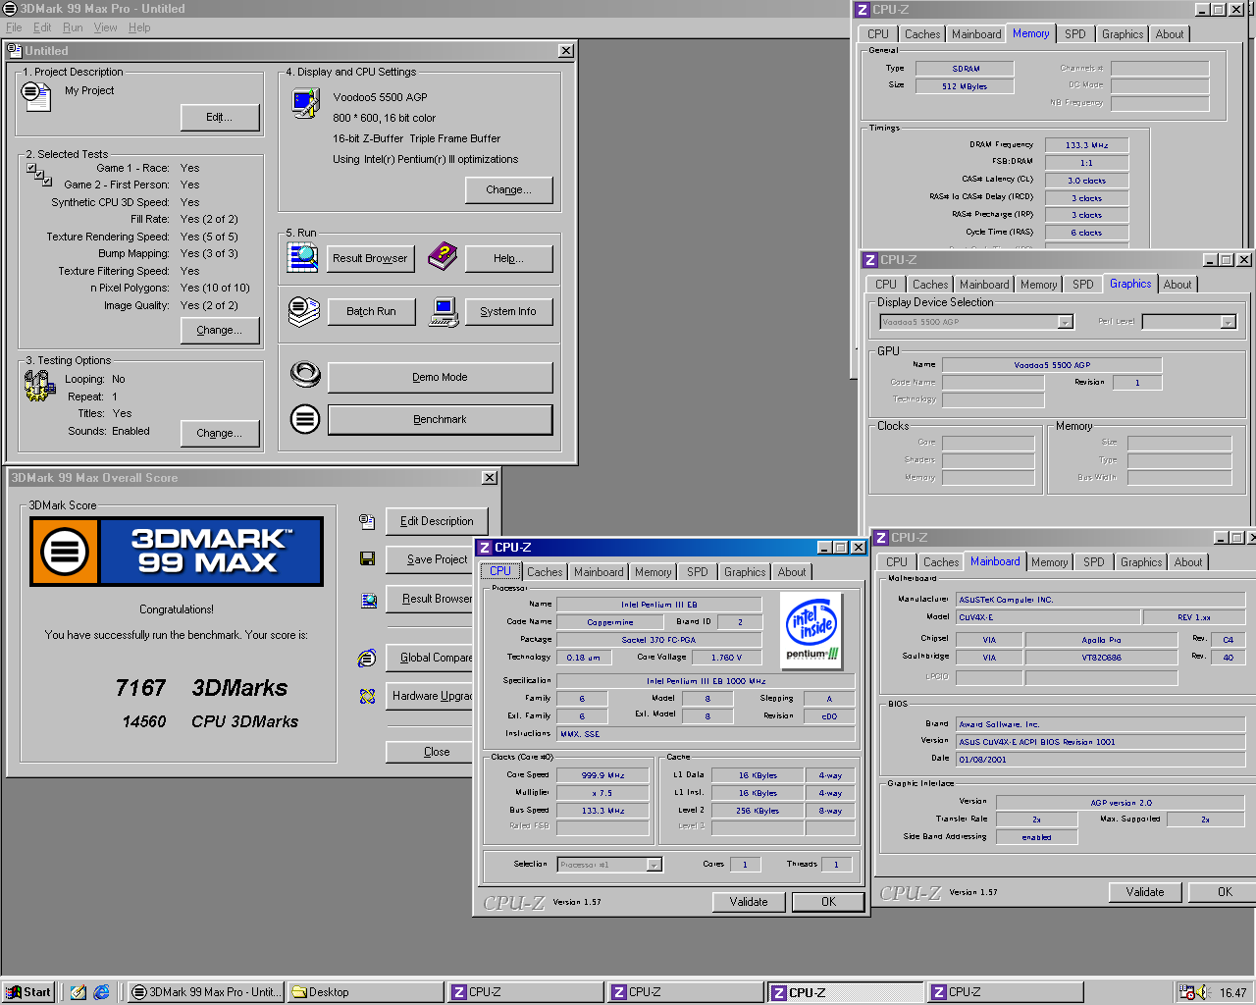Switch to Caches tab in front CPU-Z window

(x=545, y=572)
